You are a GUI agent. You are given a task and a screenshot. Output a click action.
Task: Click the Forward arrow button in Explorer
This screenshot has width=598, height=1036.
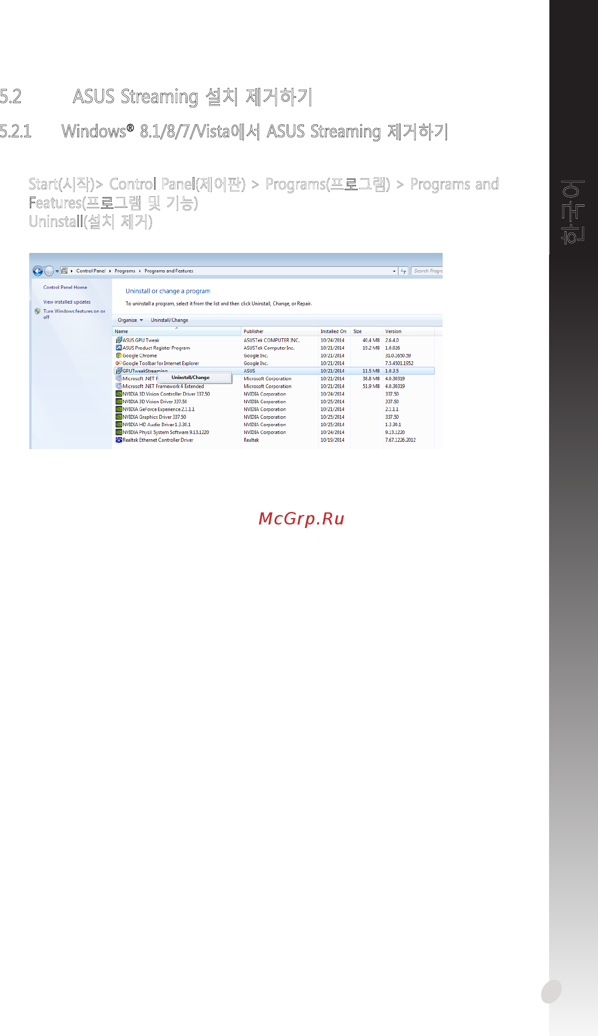click(49, 271)
